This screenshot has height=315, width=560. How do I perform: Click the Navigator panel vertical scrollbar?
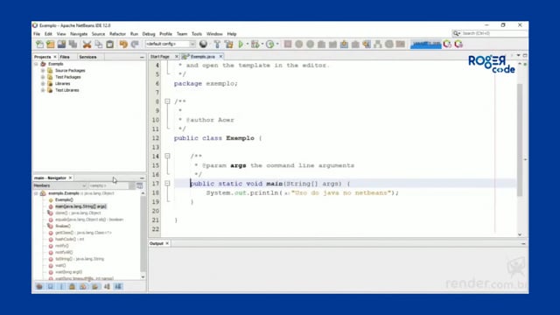(143, 234)
